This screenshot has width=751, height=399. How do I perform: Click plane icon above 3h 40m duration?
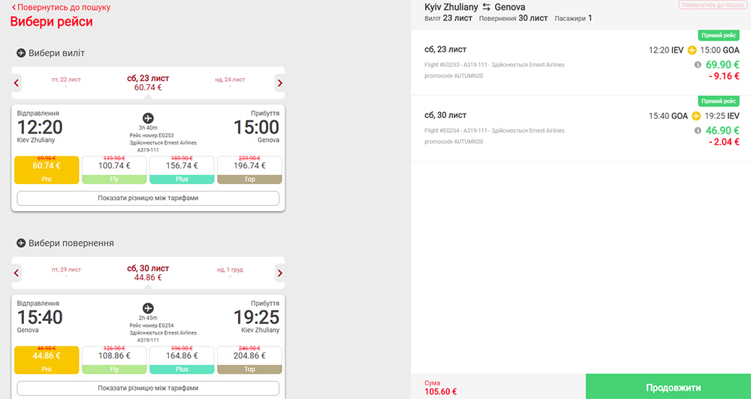pos(148,118)
